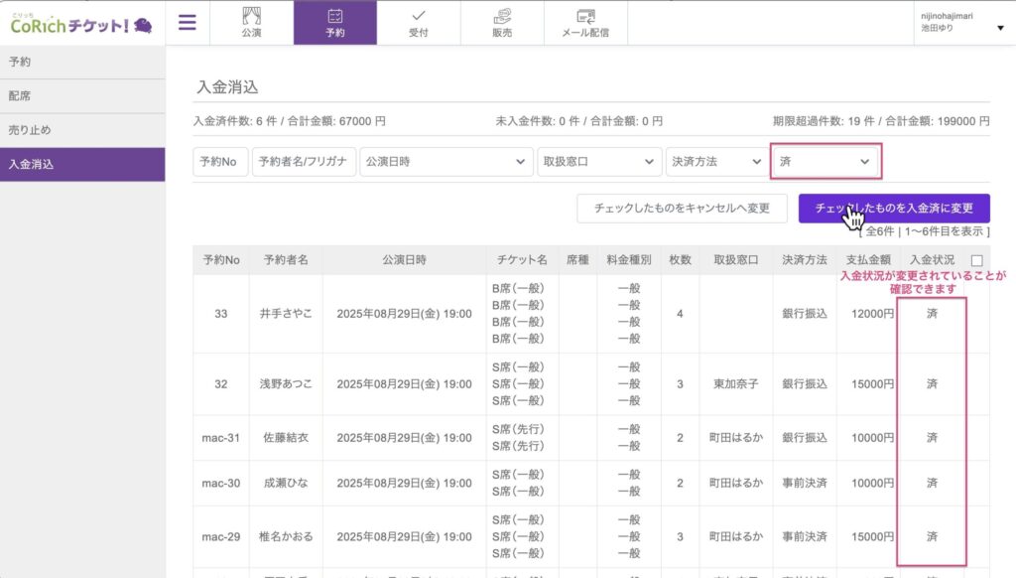Select 配席 in the sidebar
1016x578 pixels.
coord(82,96)
